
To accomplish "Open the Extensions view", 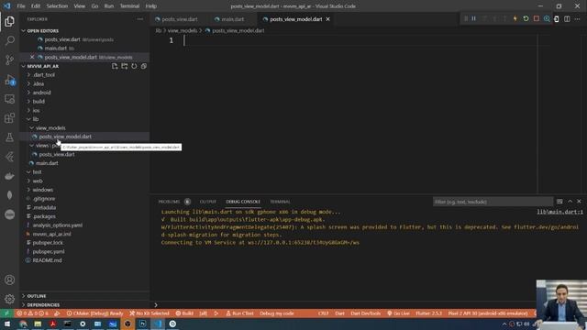I will pos(9,118).
